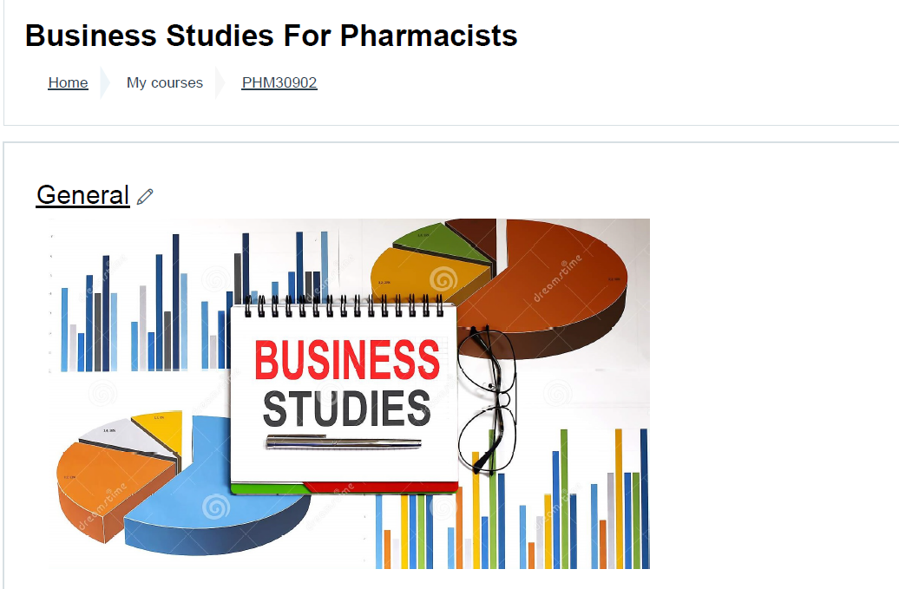Click the colorful bar chart at bottom right
899x589 pixels.
tap(512, 499)
